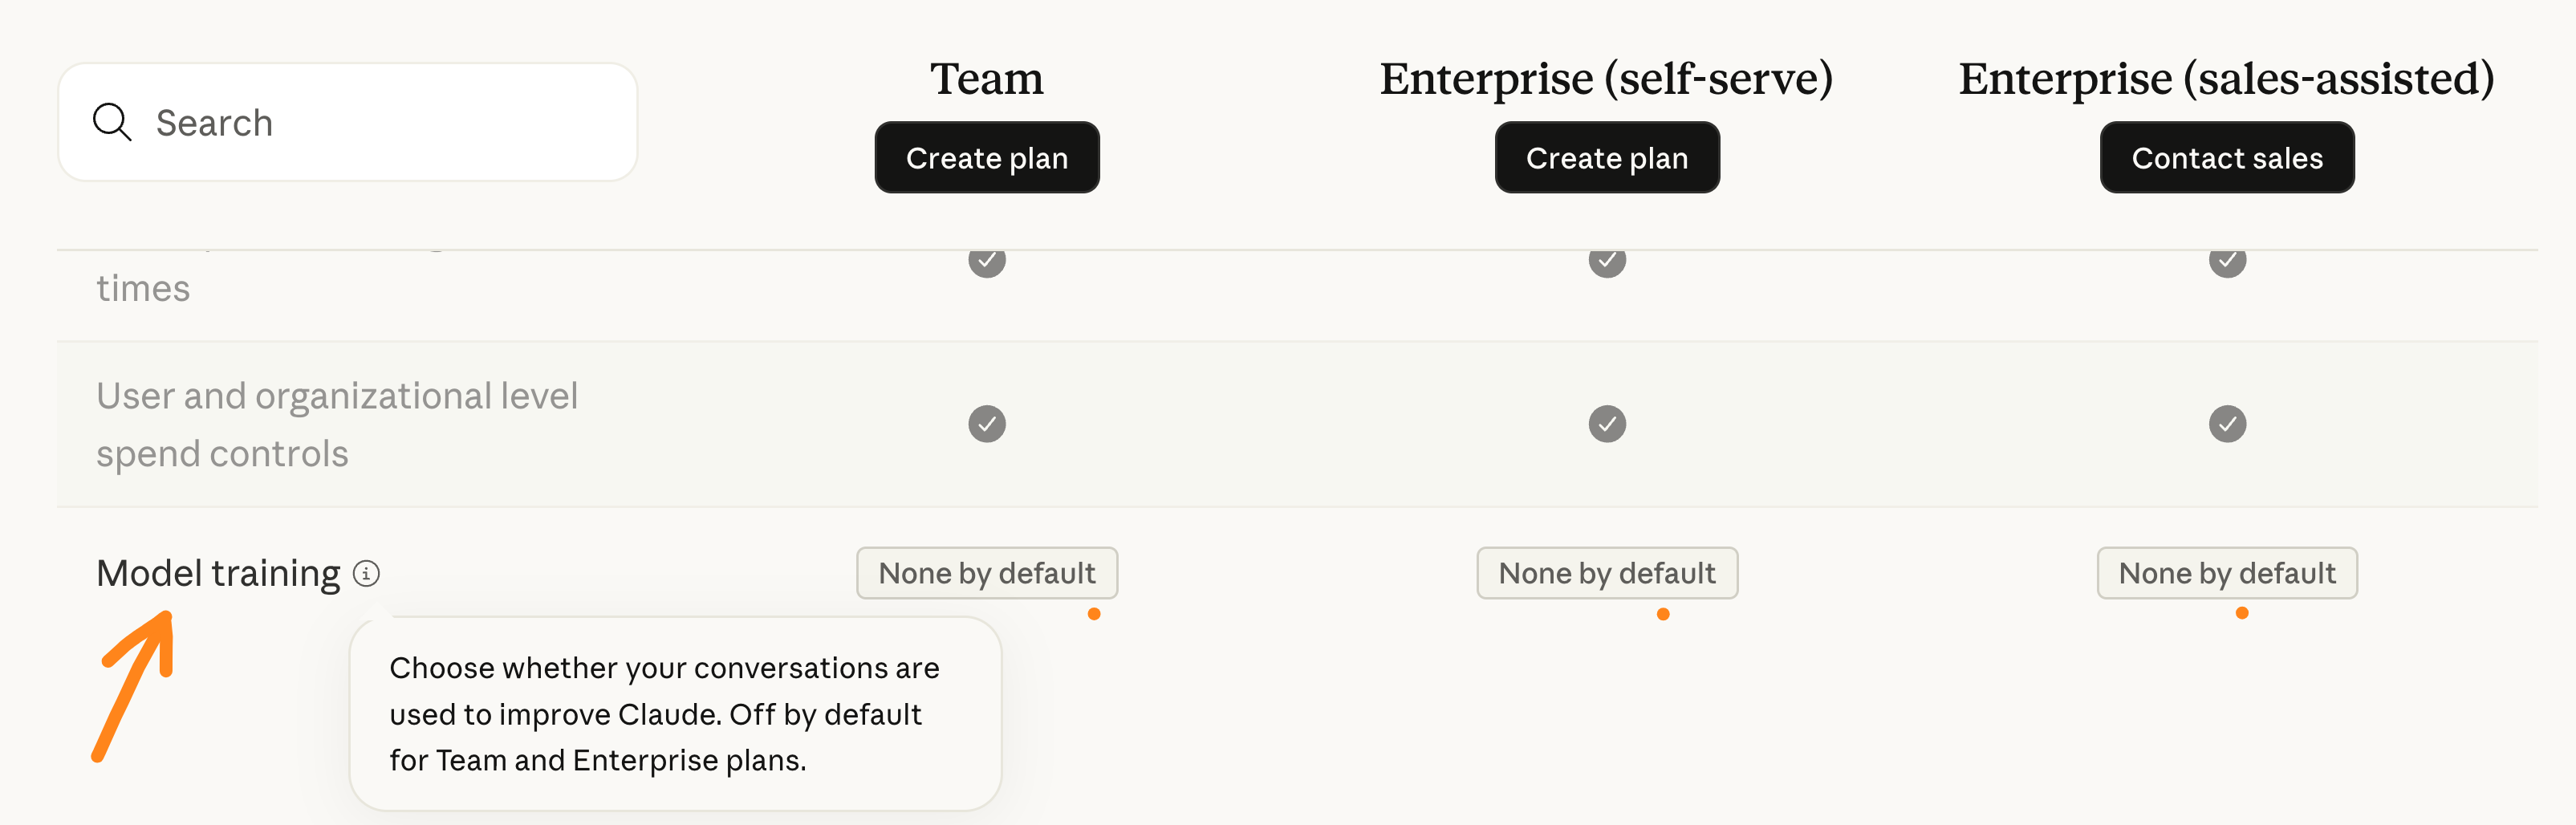Click Enterprise self-serve spend controls checkmark
2576x825 pixels.
pos(1606,424)
